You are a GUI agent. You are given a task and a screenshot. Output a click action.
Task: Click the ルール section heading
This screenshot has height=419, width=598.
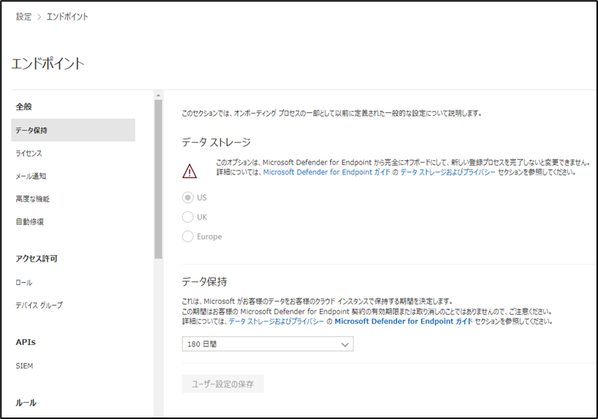pos(26,403)
